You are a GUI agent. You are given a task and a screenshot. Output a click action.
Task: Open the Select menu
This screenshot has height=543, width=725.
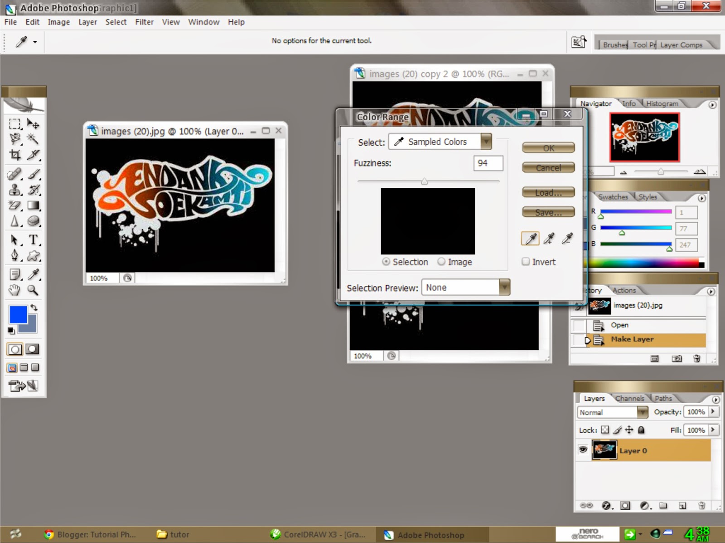coord(116,22)
